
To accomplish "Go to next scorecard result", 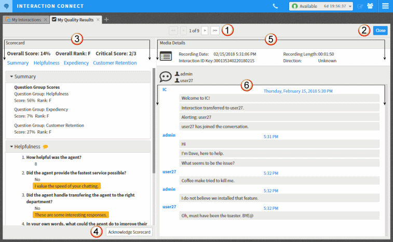I will coord(205,31).
